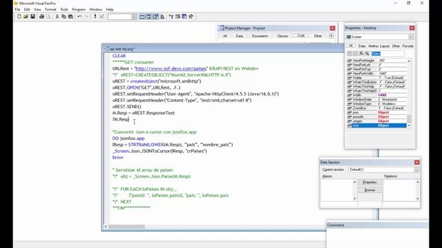Close the Project Manager window
Viewport: 442px width, 248px height.
(x=332, y=28)
